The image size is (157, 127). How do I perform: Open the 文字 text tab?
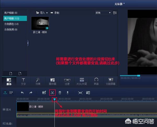pos(23,81)
